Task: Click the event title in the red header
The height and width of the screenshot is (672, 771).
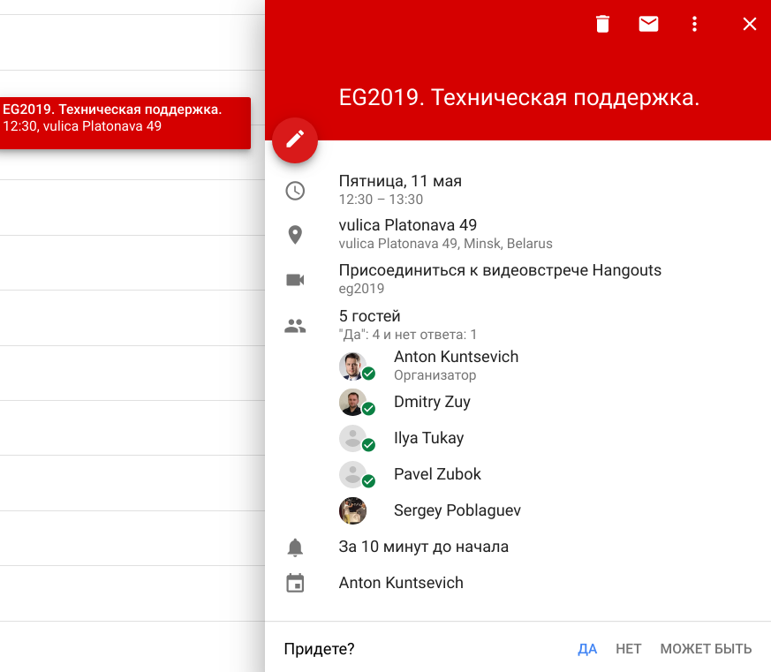Action: click(x=518, y=97)
